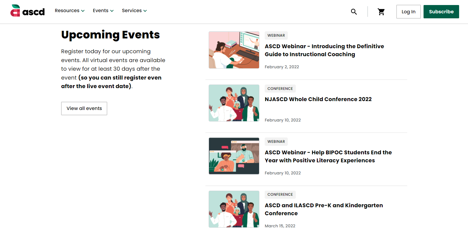The height and width of the screenshot is (230, 468).
Task: Click the CONFERENCE tag above NJASCD title
Action: pos(280,89)
